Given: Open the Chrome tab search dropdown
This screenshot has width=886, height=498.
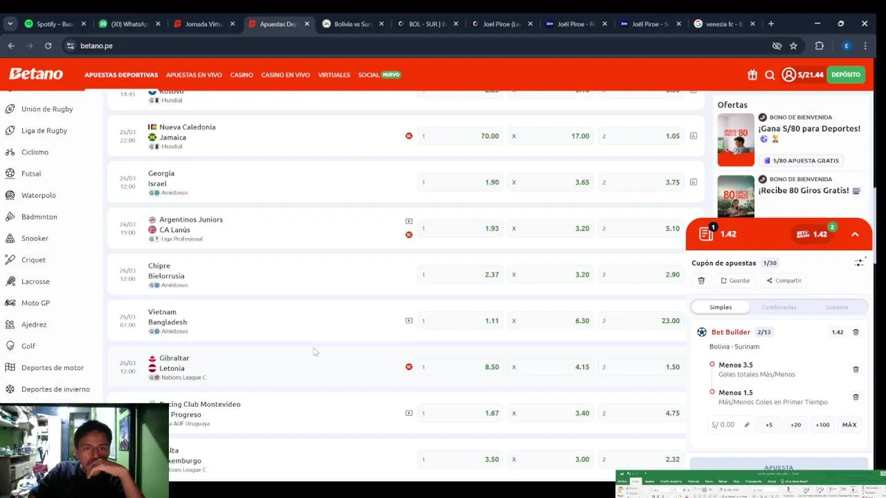Looking at the screenshot, I should pos(10,24).
